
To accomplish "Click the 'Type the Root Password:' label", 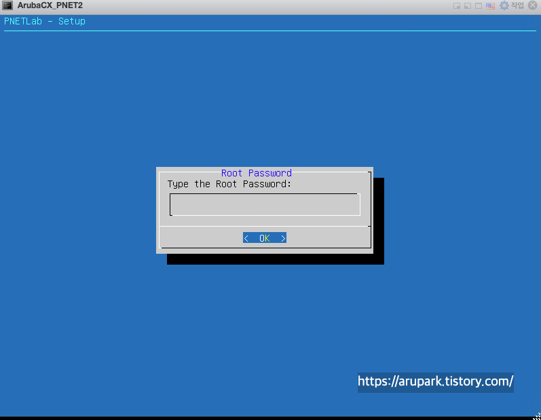I will [229, 184].
